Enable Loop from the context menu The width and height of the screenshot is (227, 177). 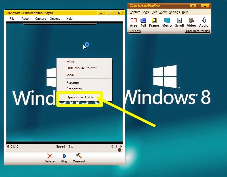[x=84, y=74]
